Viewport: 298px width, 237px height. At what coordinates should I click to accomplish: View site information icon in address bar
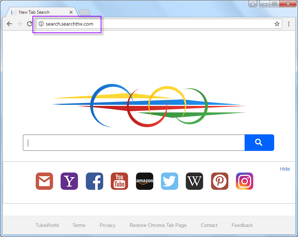[x=41, y=24]
